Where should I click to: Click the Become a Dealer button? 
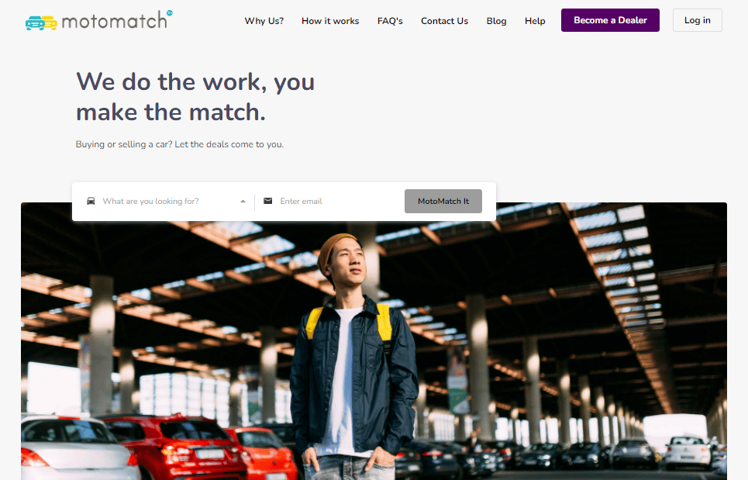(x=610, y=20)
